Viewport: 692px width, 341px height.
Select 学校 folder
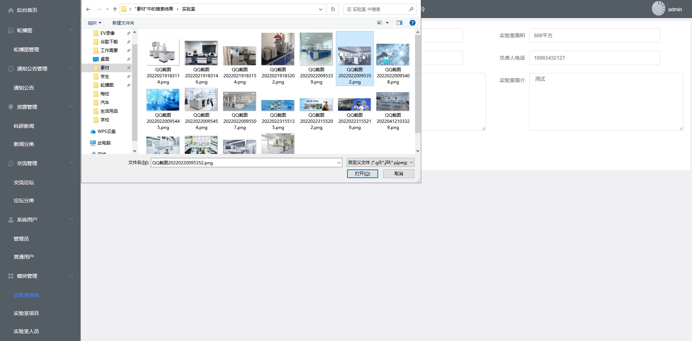tap(104, 120)
